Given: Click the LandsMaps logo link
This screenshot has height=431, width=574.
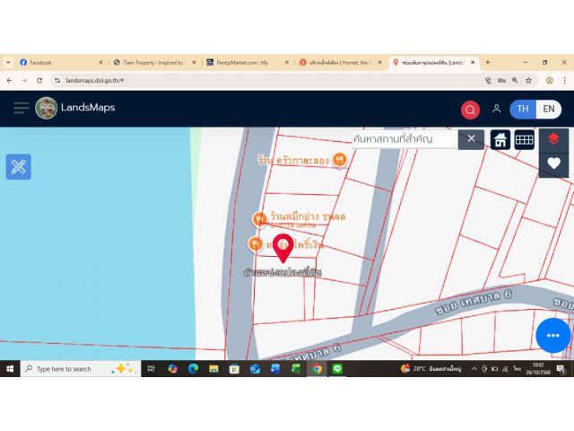Looking at the screenshot, I should point(75,108).
